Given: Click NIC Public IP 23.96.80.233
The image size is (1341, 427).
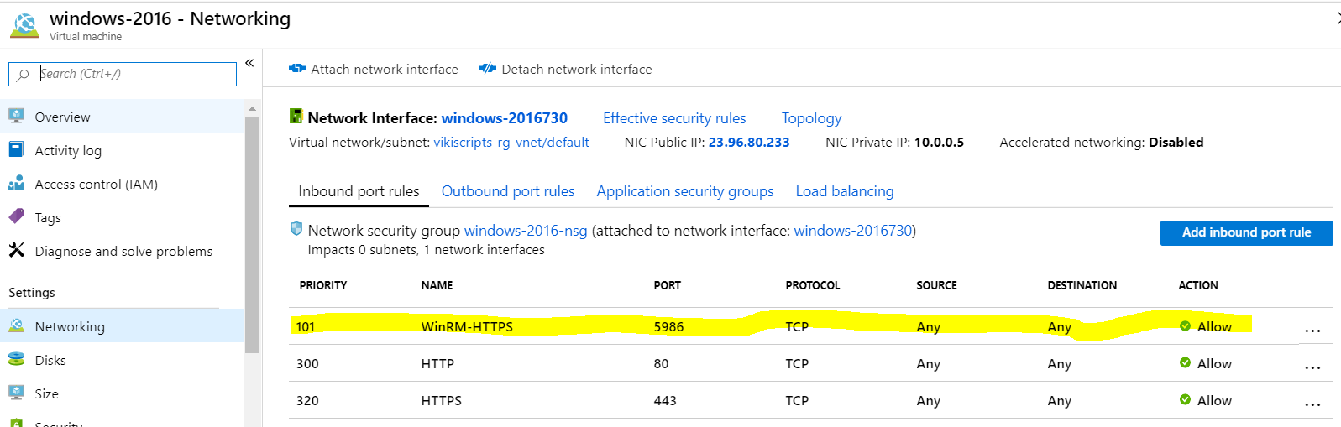Looking at the screenshot, I should pyautogui.click(x=749, y=143).
